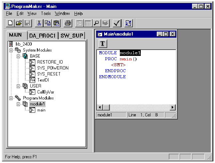Collapse the USER module node
This screenshot has height=163, width=215.
[18, 86]
